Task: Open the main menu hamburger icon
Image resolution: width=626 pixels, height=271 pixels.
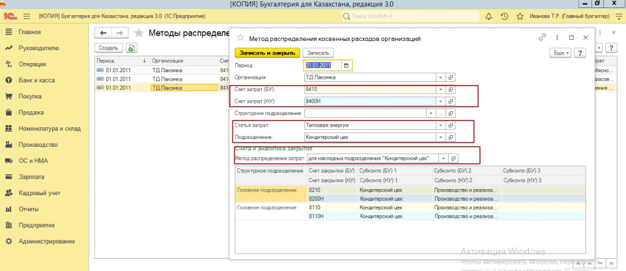Action: point(27,17)
